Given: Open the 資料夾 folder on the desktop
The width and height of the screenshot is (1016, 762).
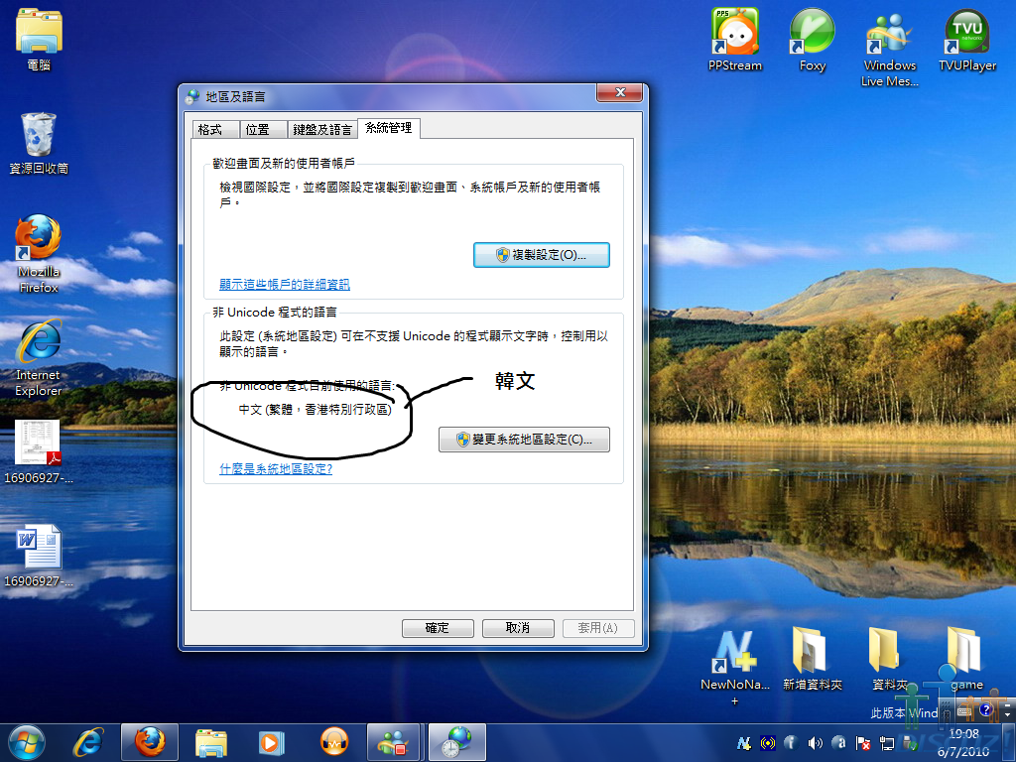Looking at the screenshot, I should [890, 659].
